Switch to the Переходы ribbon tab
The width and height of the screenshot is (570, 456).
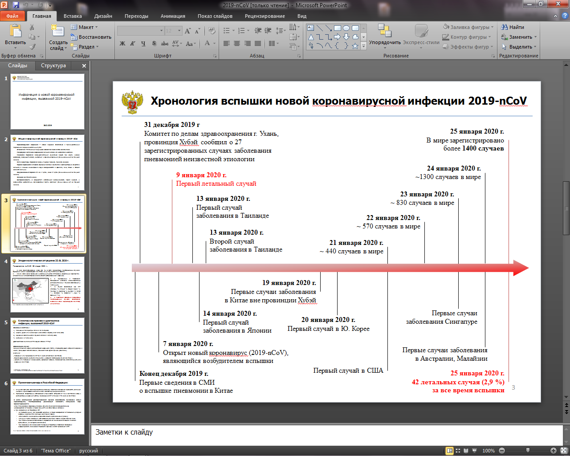click(x=136, y=16)
